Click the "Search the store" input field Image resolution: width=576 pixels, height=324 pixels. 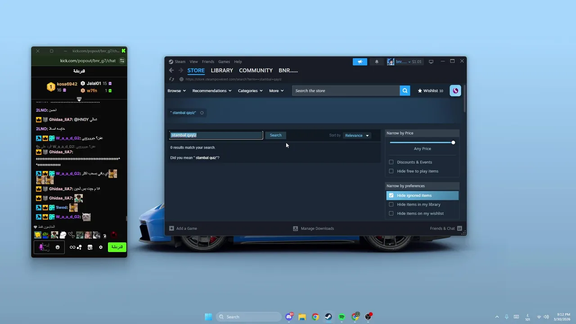click(346, 90)
